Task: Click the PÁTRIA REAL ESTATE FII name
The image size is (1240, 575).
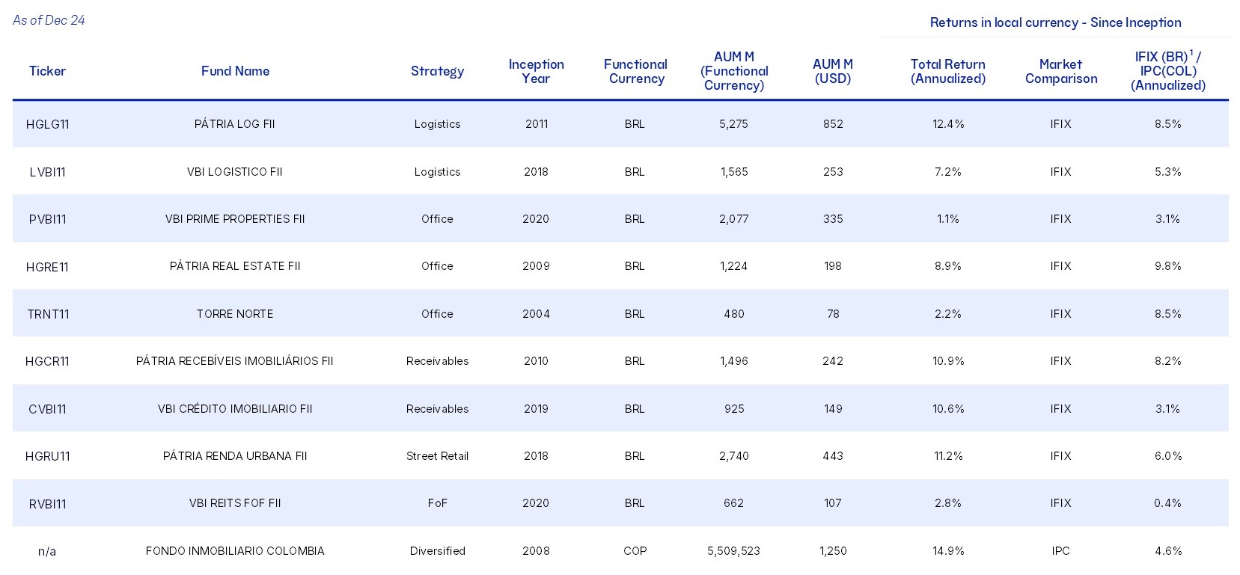Action: click(x=235, y=266)
